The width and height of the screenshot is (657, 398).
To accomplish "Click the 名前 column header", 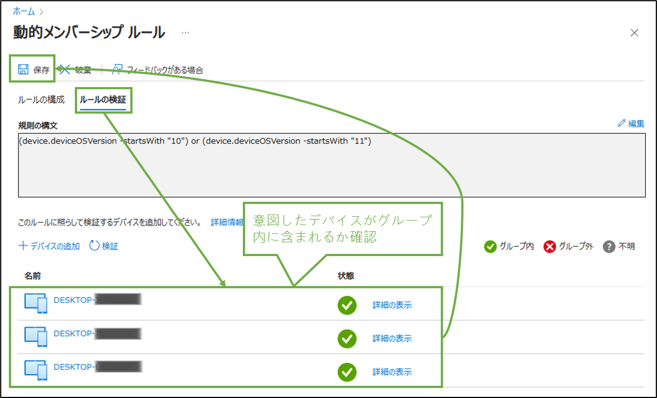I will click(x=32, y=275).
